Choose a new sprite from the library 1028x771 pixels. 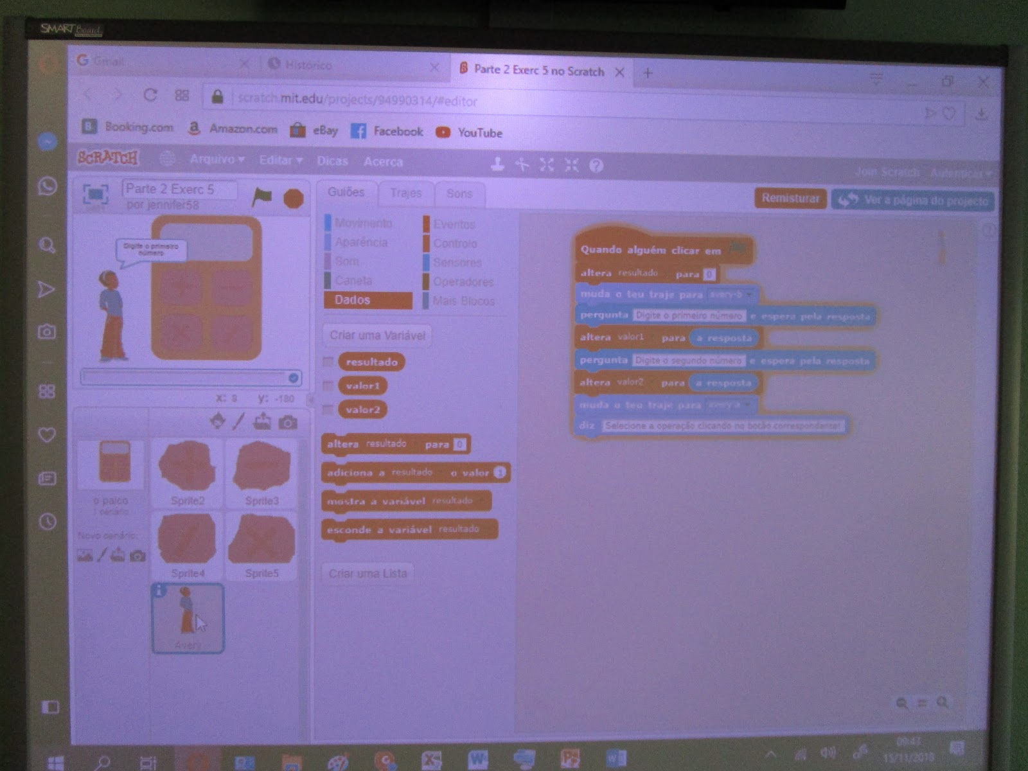click(x=218, y=421)
